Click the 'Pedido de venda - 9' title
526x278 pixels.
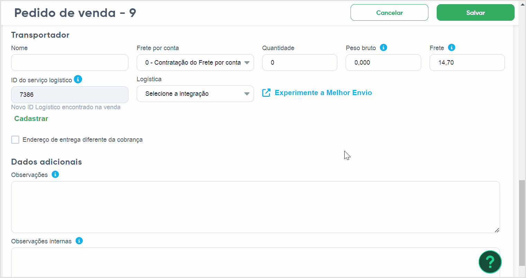pyautogui.click(x=75, y=13)
